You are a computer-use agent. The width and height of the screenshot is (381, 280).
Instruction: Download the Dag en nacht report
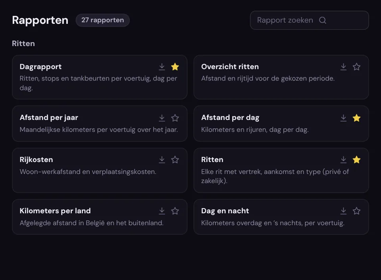pos(343,211)
